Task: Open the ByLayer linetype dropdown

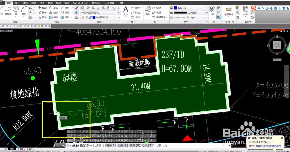Action: coord(191,17)
